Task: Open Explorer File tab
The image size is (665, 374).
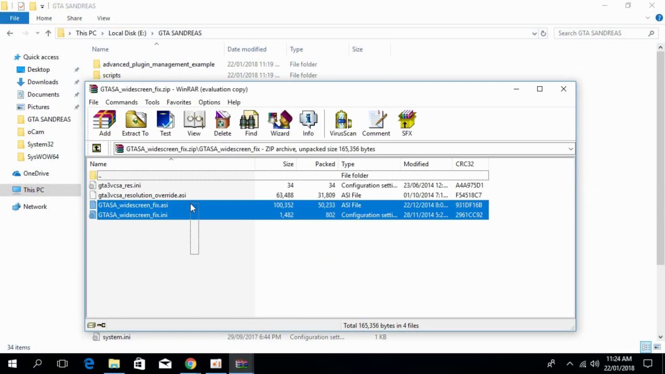Action: [15, 18]
